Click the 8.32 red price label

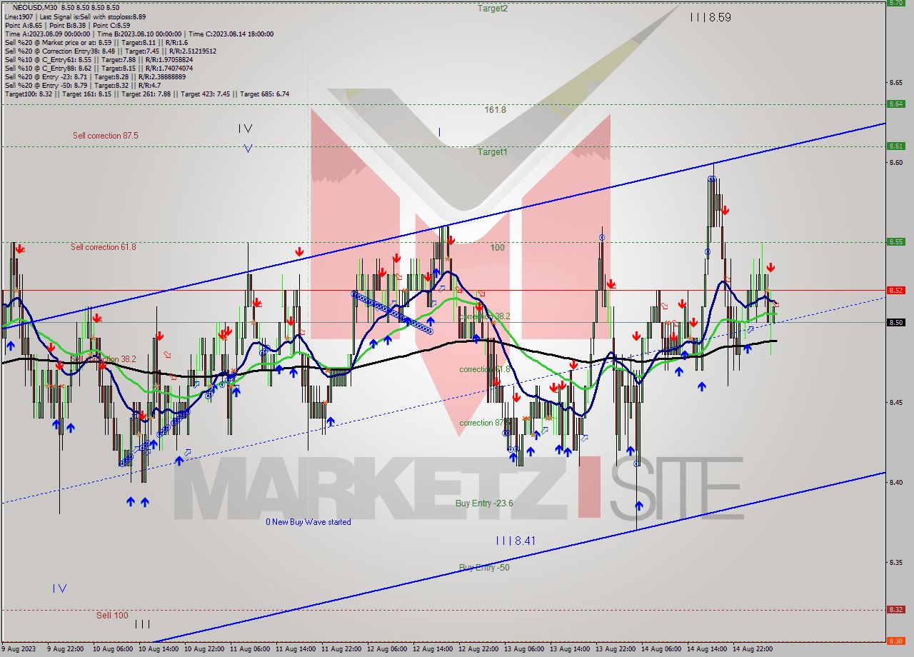pos(896,609)
